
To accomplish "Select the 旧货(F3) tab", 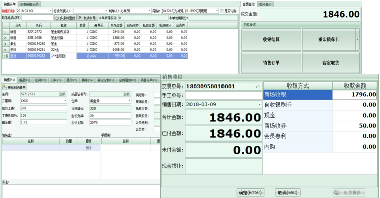I will tap(40, 80).
